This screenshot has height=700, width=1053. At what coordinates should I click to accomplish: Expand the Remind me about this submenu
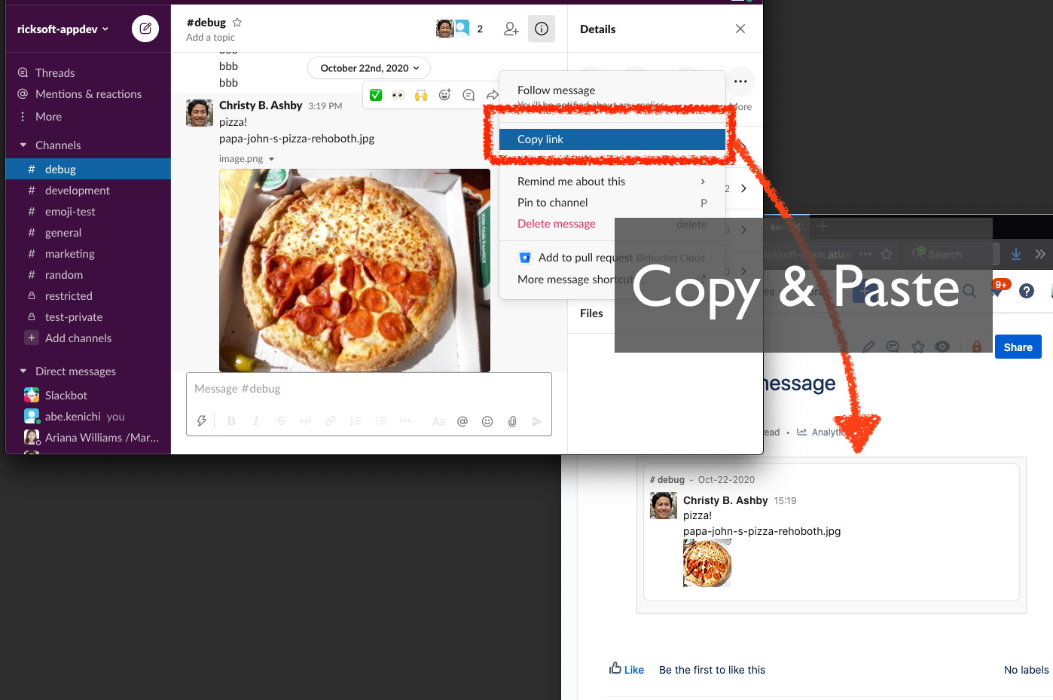(x=612, y=182)
